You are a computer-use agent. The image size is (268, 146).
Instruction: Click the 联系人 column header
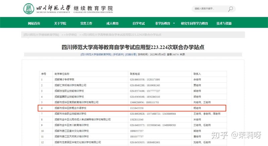(x=197, y=74)
